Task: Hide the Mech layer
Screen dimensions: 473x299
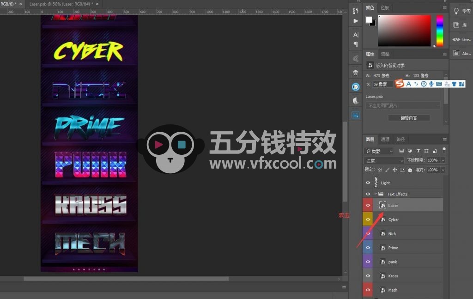Action: [368, 290]
